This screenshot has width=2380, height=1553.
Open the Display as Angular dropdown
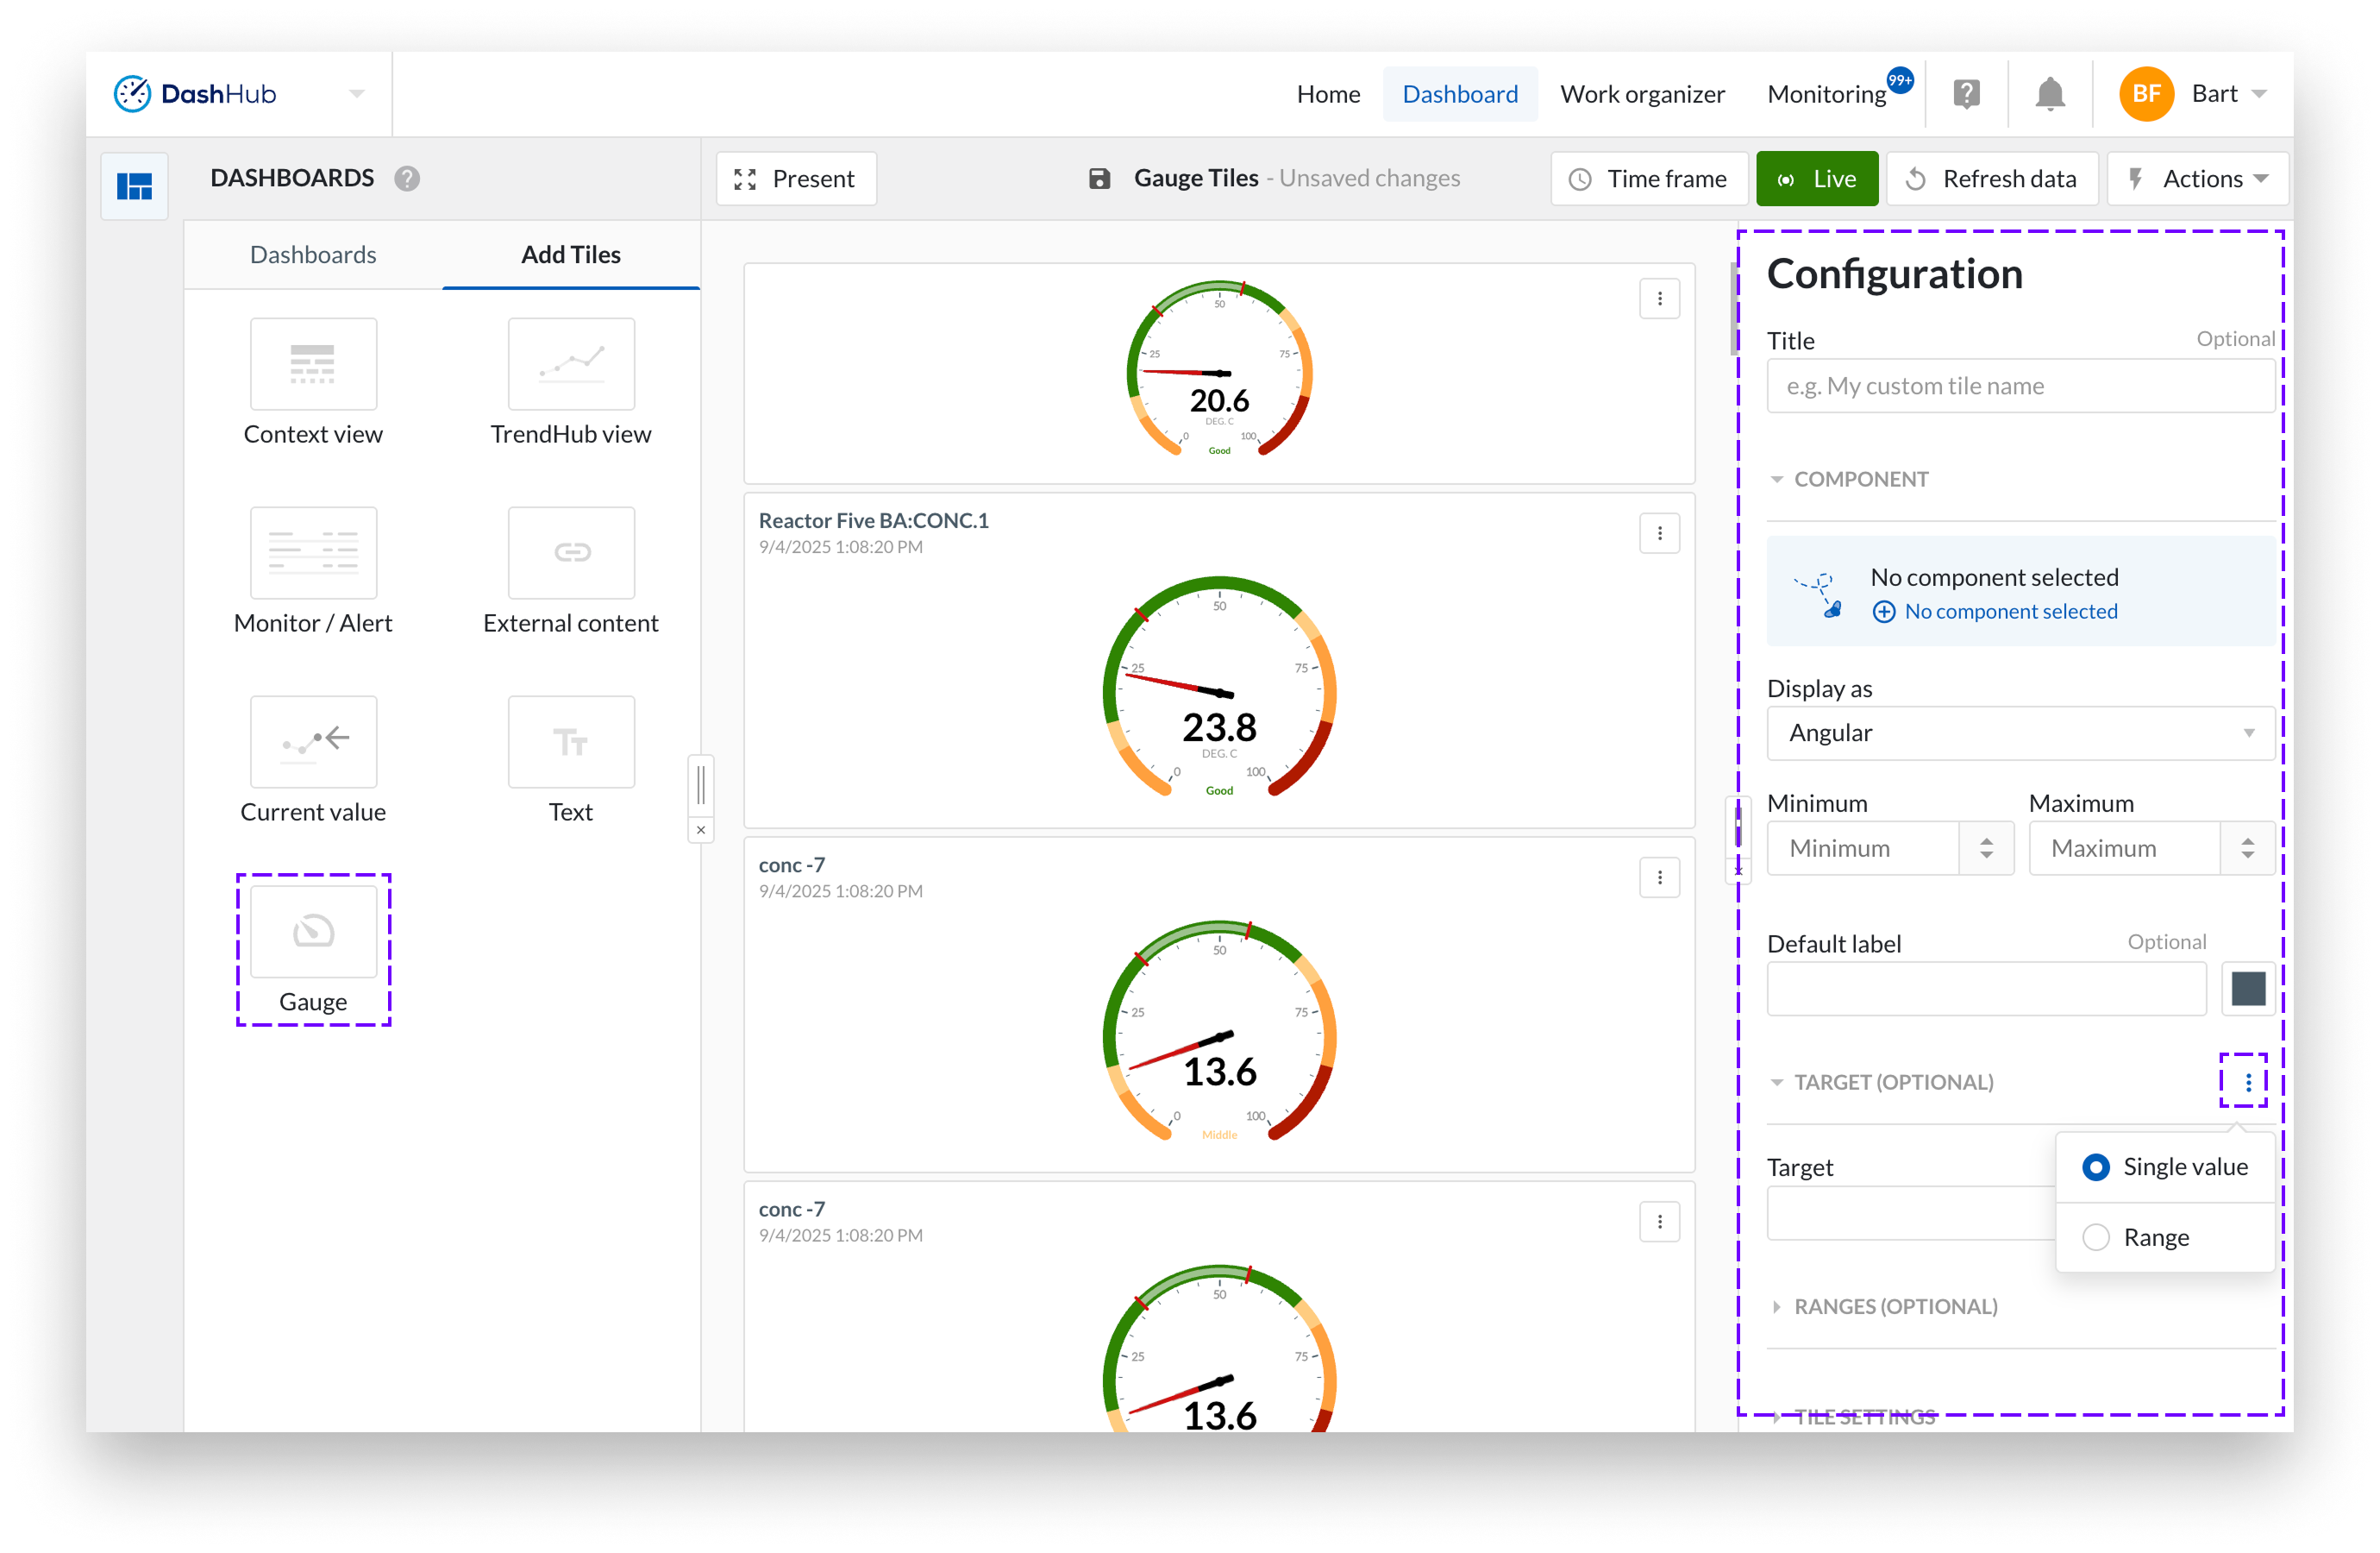click(2020, 733)
